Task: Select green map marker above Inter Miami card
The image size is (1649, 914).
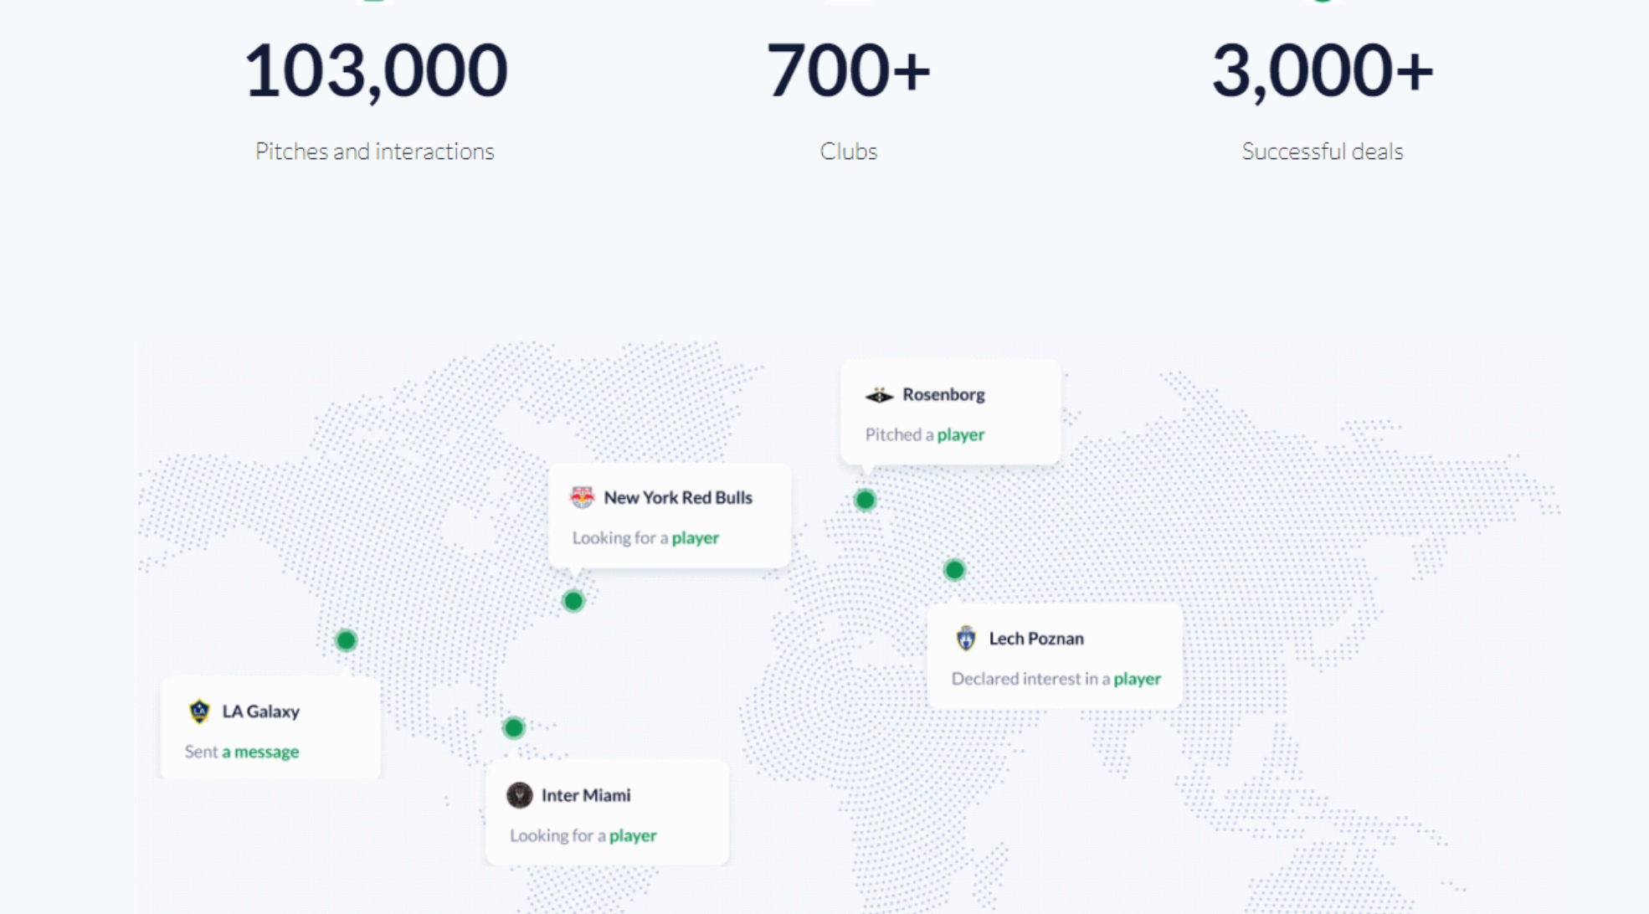Action: coord(513,727)
